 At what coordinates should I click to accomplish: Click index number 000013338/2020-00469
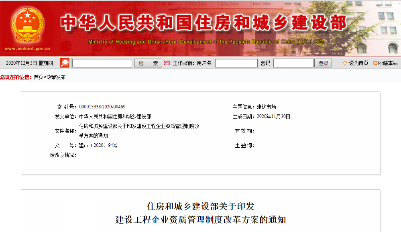[102, 107]
